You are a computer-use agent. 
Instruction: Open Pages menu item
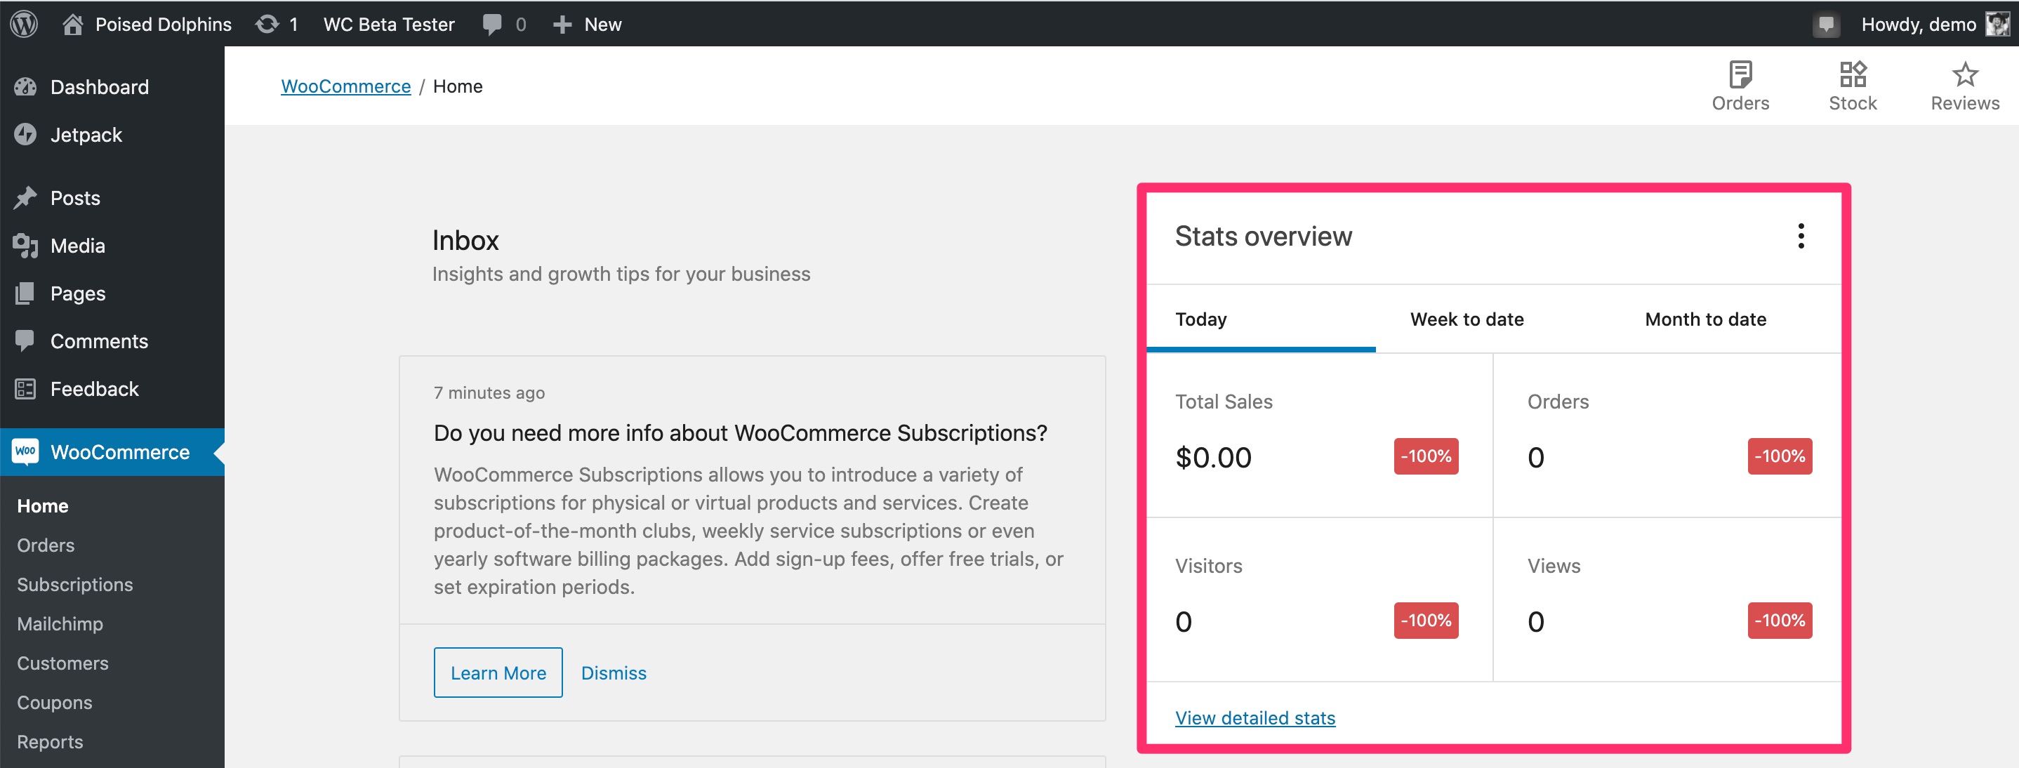coord(112,293)
